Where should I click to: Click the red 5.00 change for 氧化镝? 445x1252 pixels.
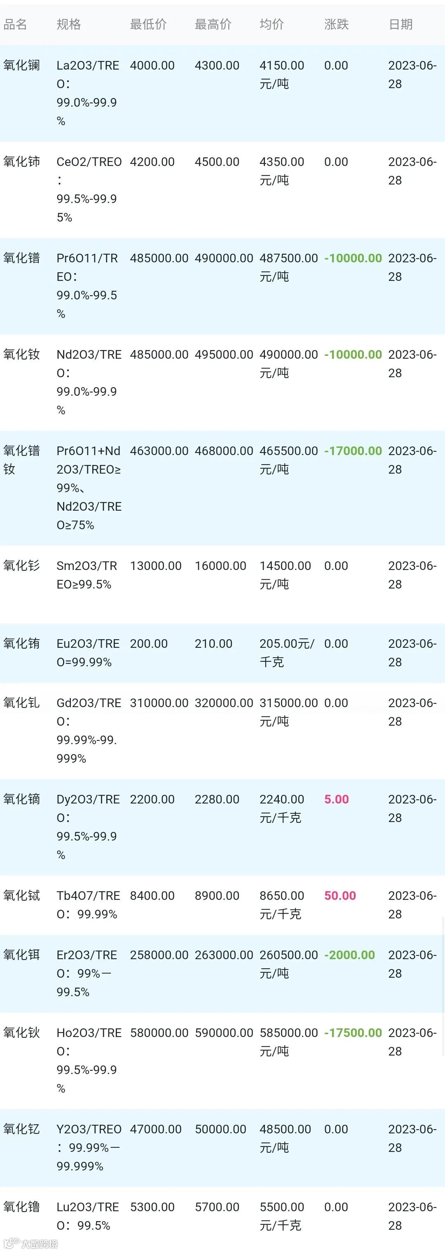(337, 799)
